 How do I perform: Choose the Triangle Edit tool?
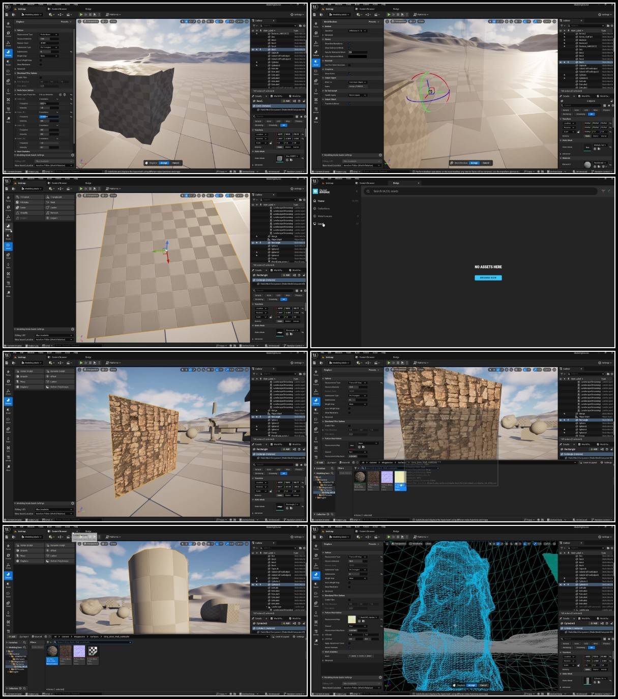[x=60, y=197]
